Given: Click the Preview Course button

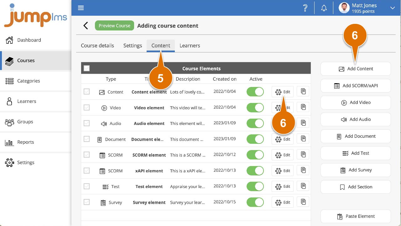Looking at the screenshot, I should 114,26.
